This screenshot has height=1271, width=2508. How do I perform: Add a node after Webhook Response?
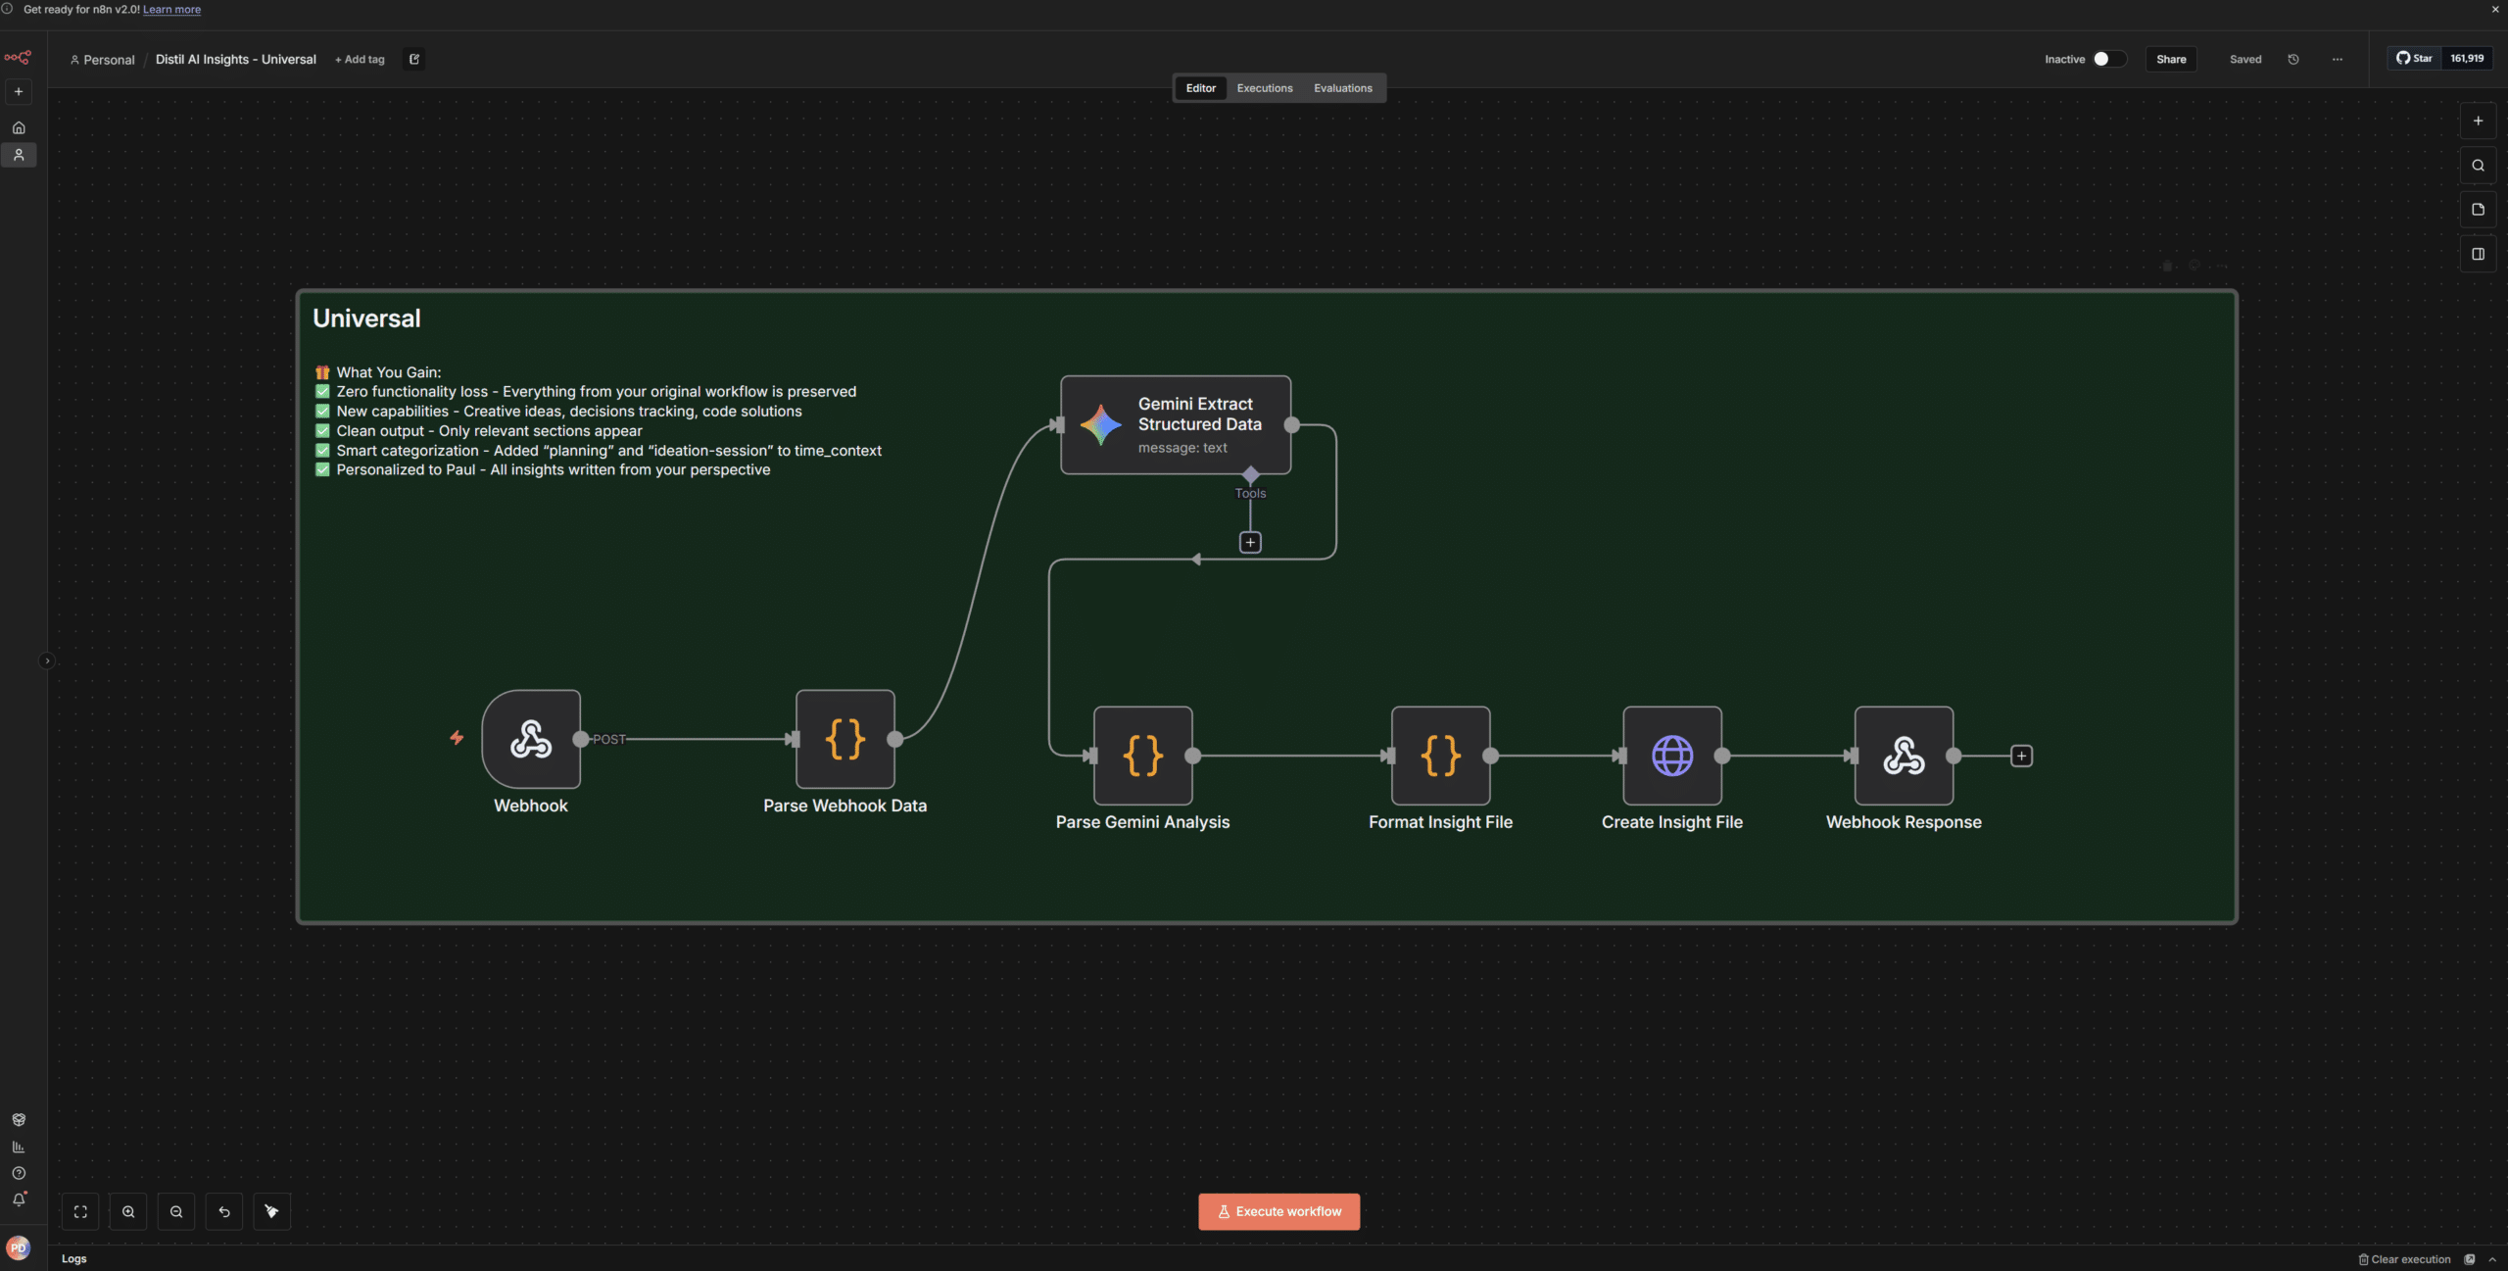pyautogui.click(x=2021, y=756)
